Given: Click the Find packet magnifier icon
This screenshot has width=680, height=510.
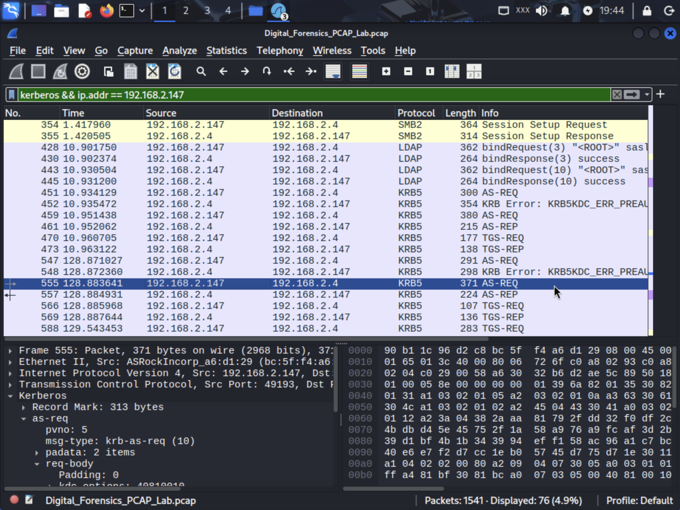Looking at the screenshot, I should [201, 72].
